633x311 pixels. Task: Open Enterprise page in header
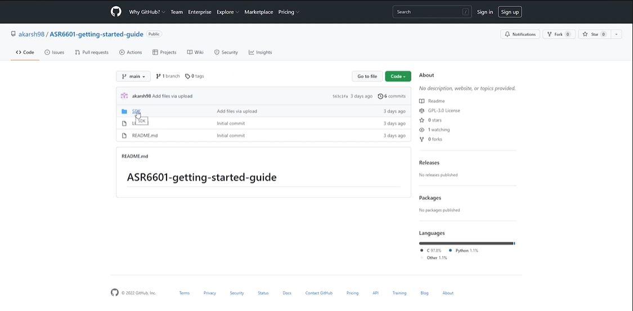tap(199, 12)
